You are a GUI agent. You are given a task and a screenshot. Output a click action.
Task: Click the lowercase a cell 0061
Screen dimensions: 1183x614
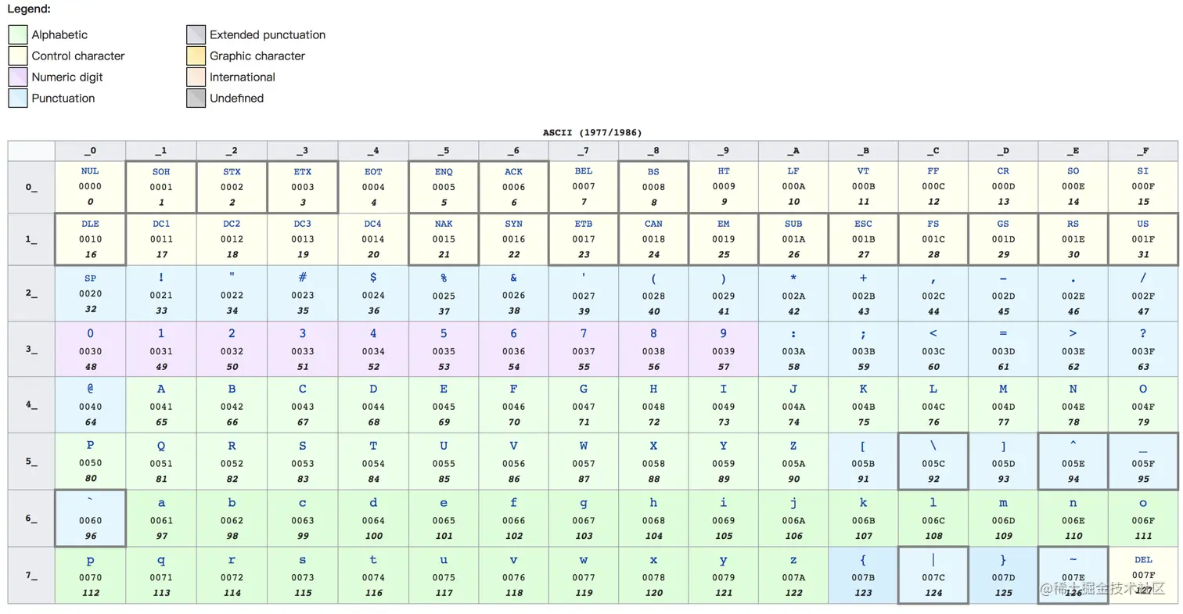(x=161, y=518)
